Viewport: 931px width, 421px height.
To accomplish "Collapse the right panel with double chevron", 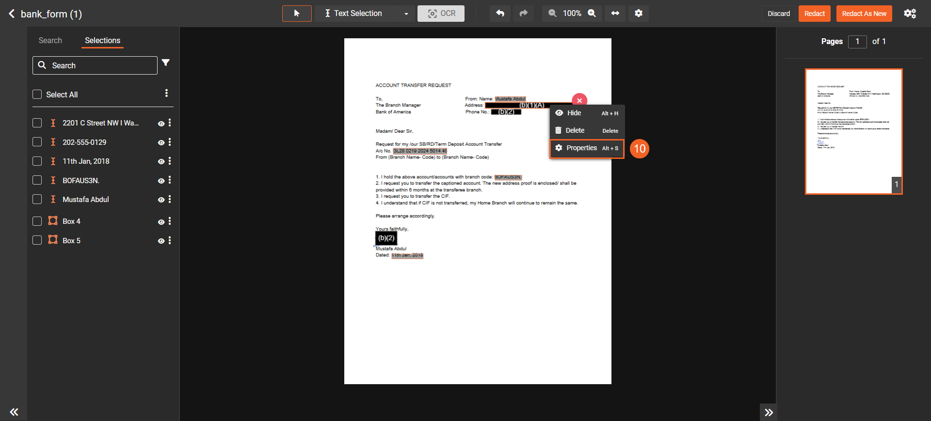I will click(x=768, y=412).
